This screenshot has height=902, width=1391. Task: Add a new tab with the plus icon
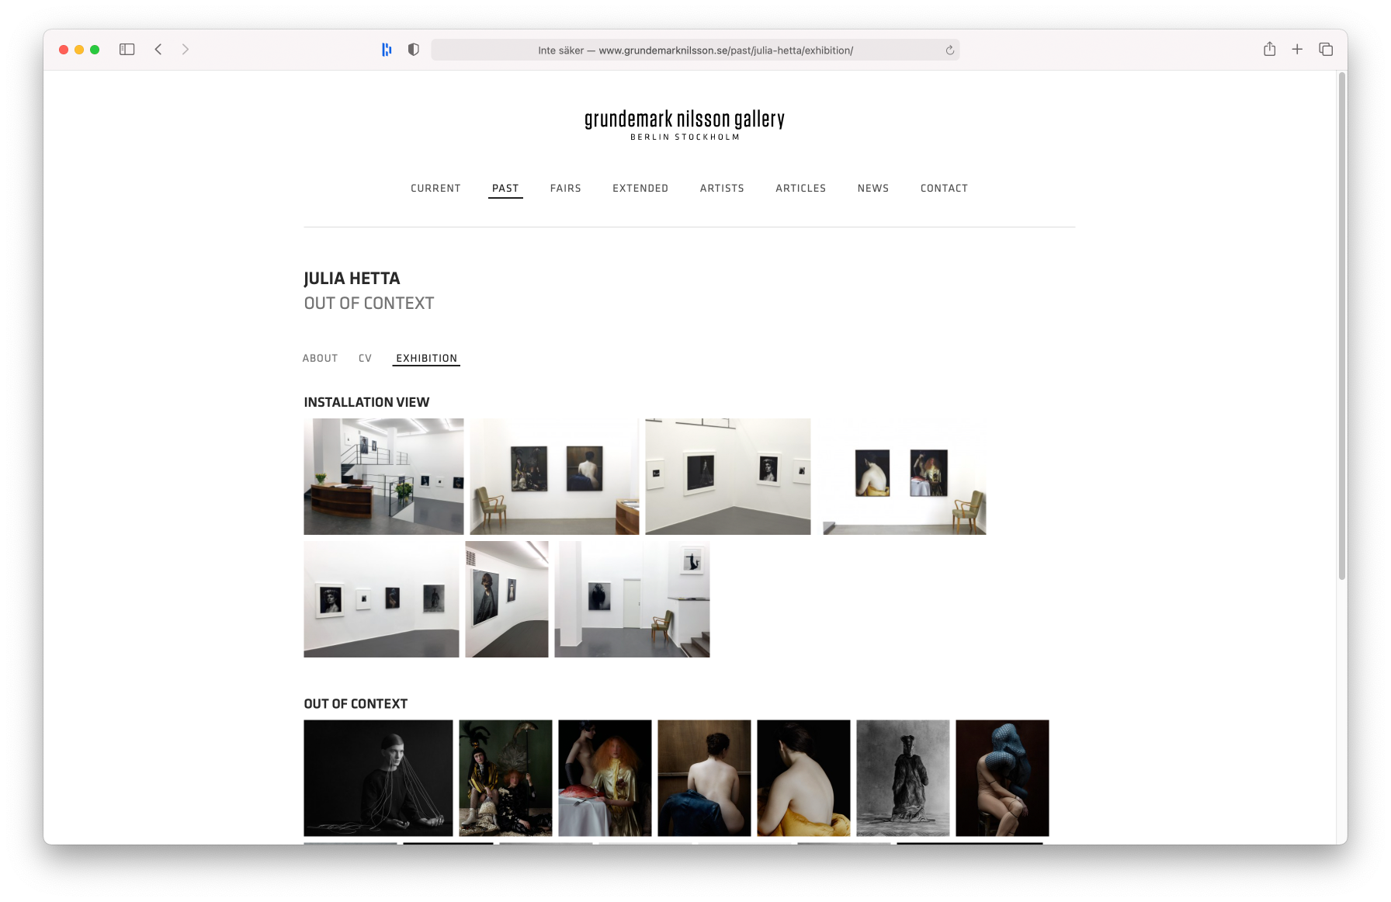click(x=1297, y=49)
